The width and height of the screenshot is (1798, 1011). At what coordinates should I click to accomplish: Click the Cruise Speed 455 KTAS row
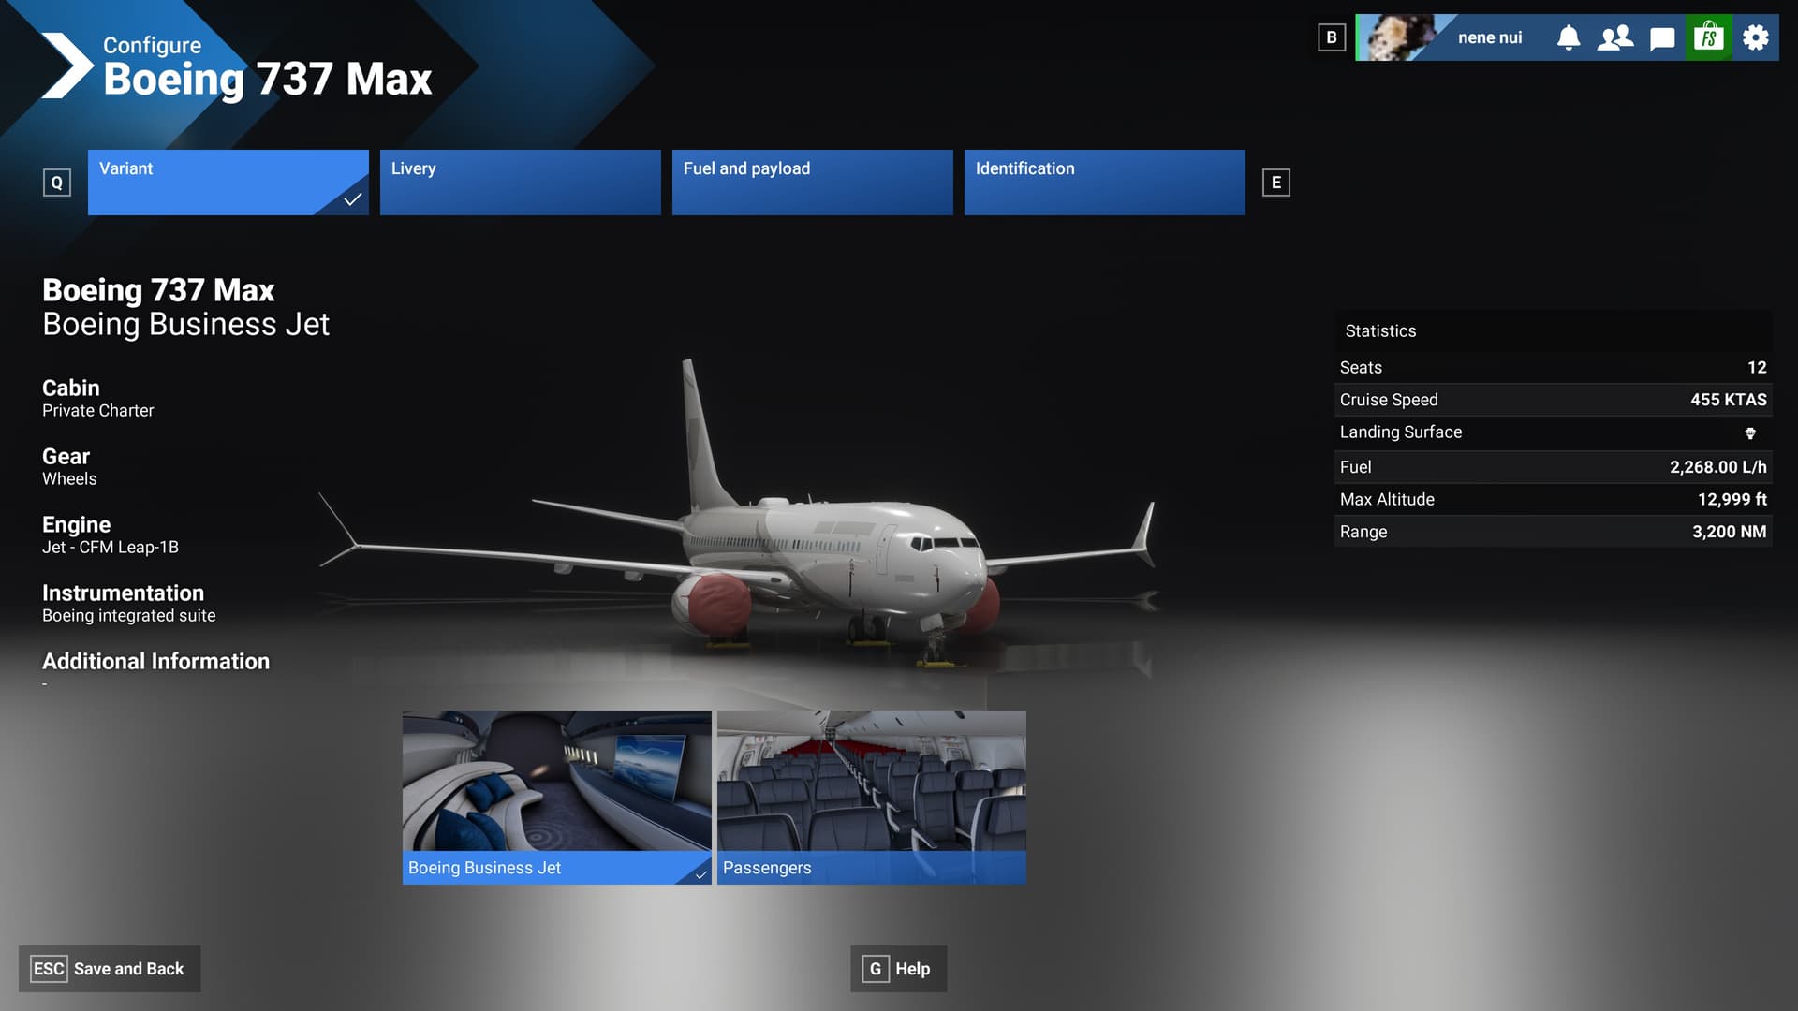point(1554,400)
